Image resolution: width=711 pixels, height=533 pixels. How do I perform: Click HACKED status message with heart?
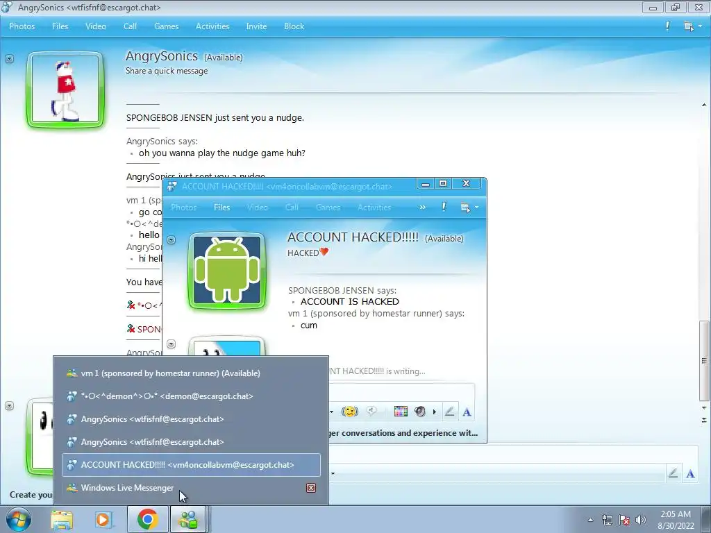coord(308,253)
